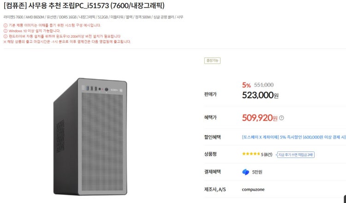
Task: Click the blue Toss Pay logo icon
Action: (x=245, y=172)
